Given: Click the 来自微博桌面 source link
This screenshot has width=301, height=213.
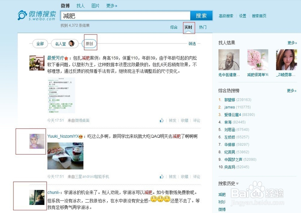Looking at the screenshot, I should pos(79,120).
